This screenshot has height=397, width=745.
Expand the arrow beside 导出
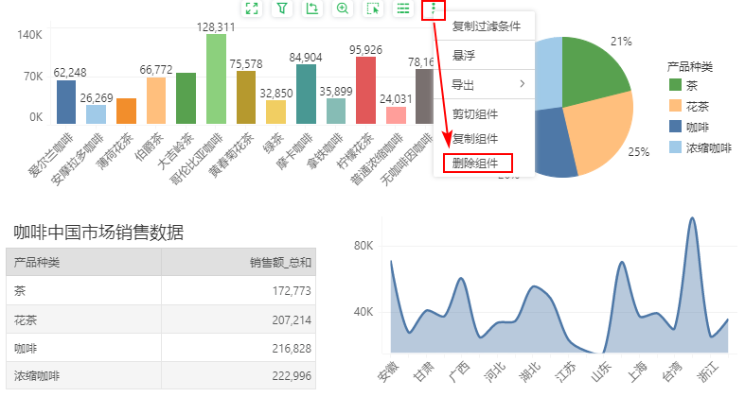pos(523,84)
